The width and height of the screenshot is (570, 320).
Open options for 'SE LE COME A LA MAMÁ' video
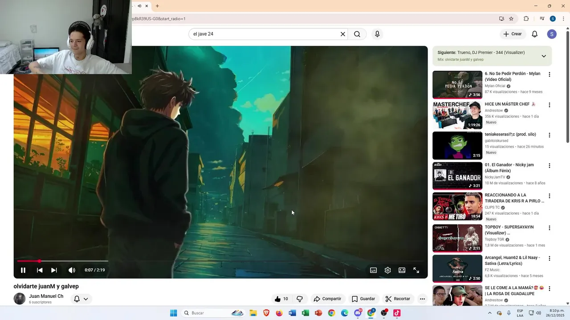coord(550,289)
